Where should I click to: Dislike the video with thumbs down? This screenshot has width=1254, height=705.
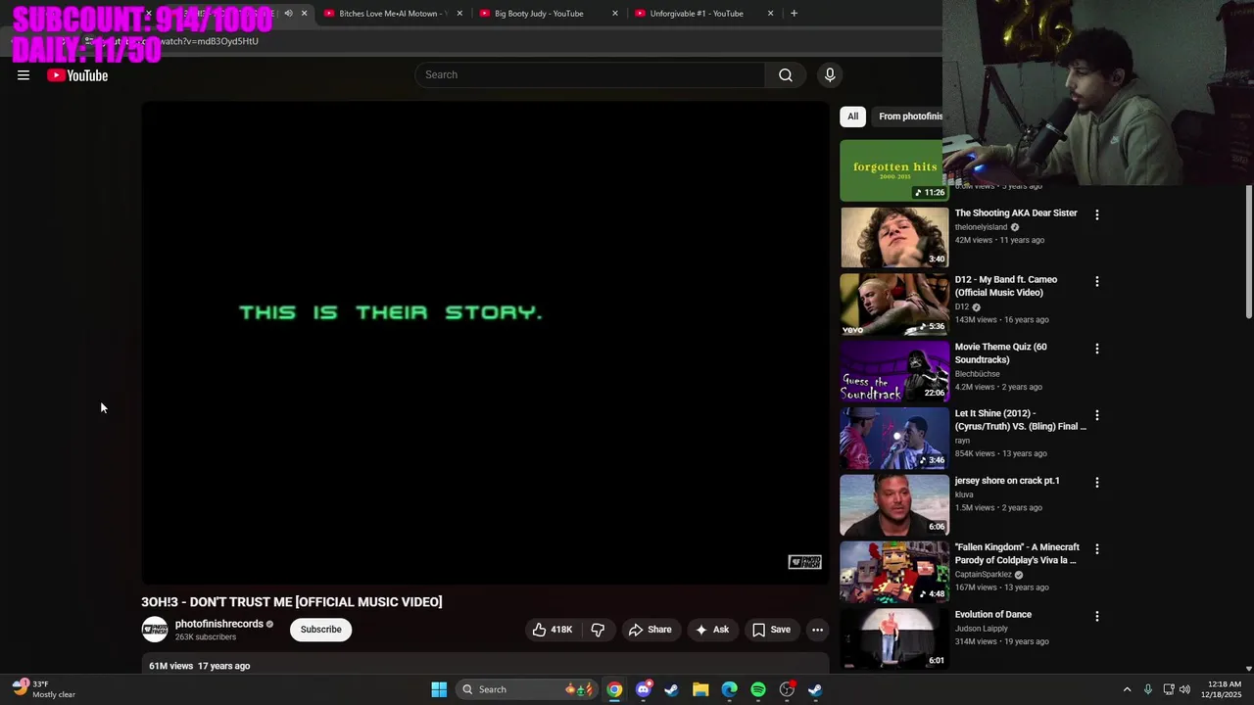598,630
